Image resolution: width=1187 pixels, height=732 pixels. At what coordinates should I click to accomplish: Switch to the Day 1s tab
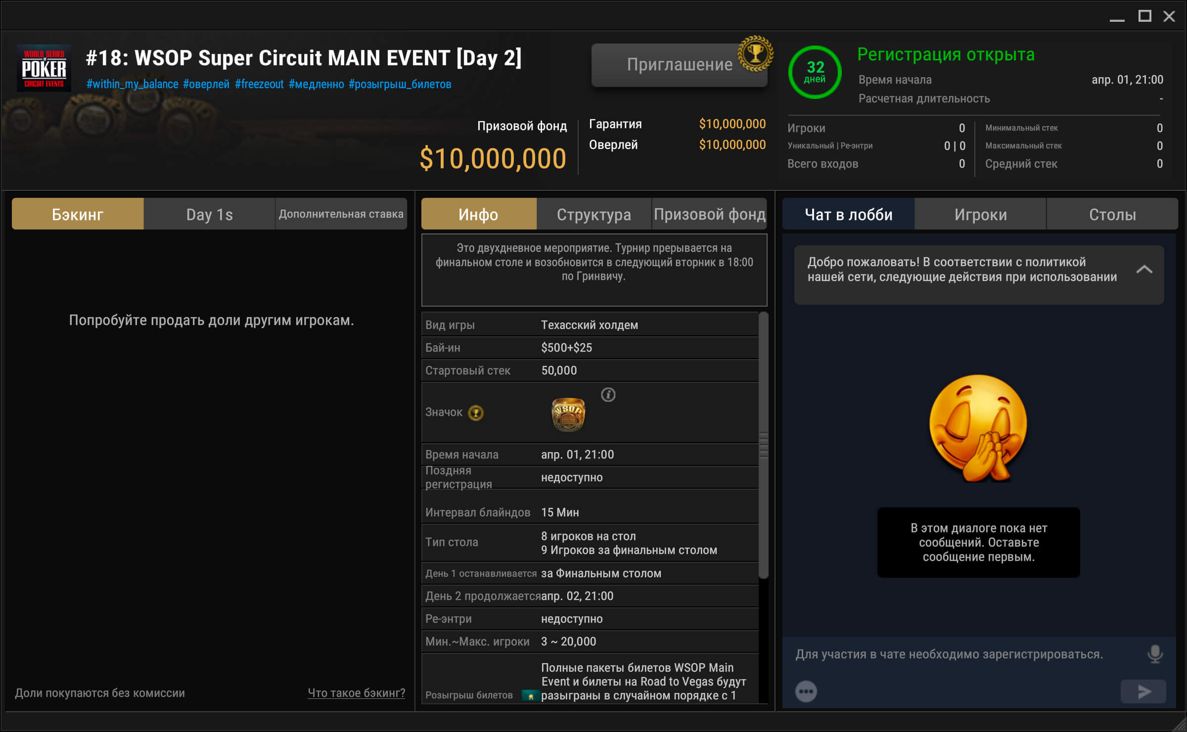tap(209, 214)
